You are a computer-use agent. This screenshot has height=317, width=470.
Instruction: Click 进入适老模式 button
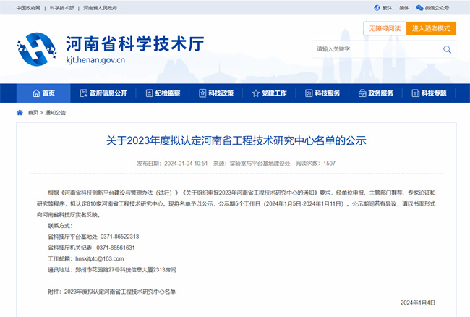(x=431, y=28)
